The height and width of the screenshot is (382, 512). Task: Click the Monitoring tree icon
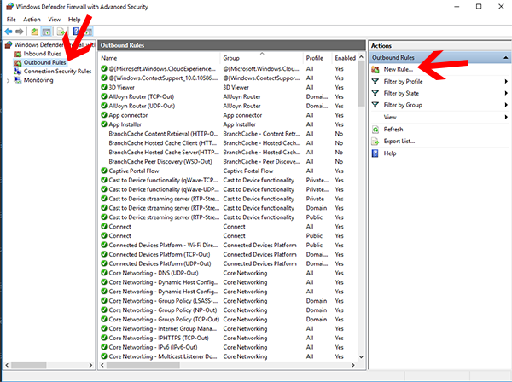click(18, 80)
